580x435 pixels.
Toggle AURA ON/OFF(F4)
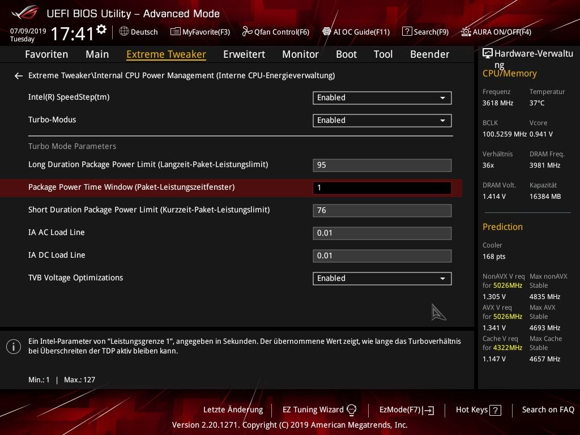click(x=496, y=32)
